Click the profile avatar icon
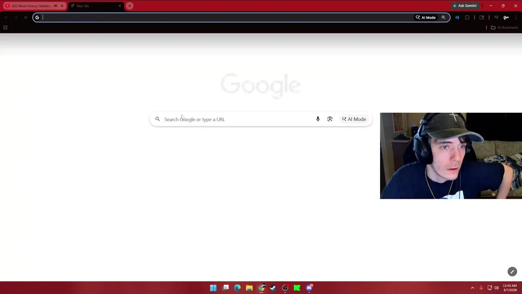Screen dimensions: 522x294 pyautogui.click(x=506, y=18)
